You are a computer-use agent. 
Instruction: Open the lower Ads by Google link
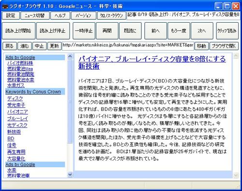(x=20, y=164)
